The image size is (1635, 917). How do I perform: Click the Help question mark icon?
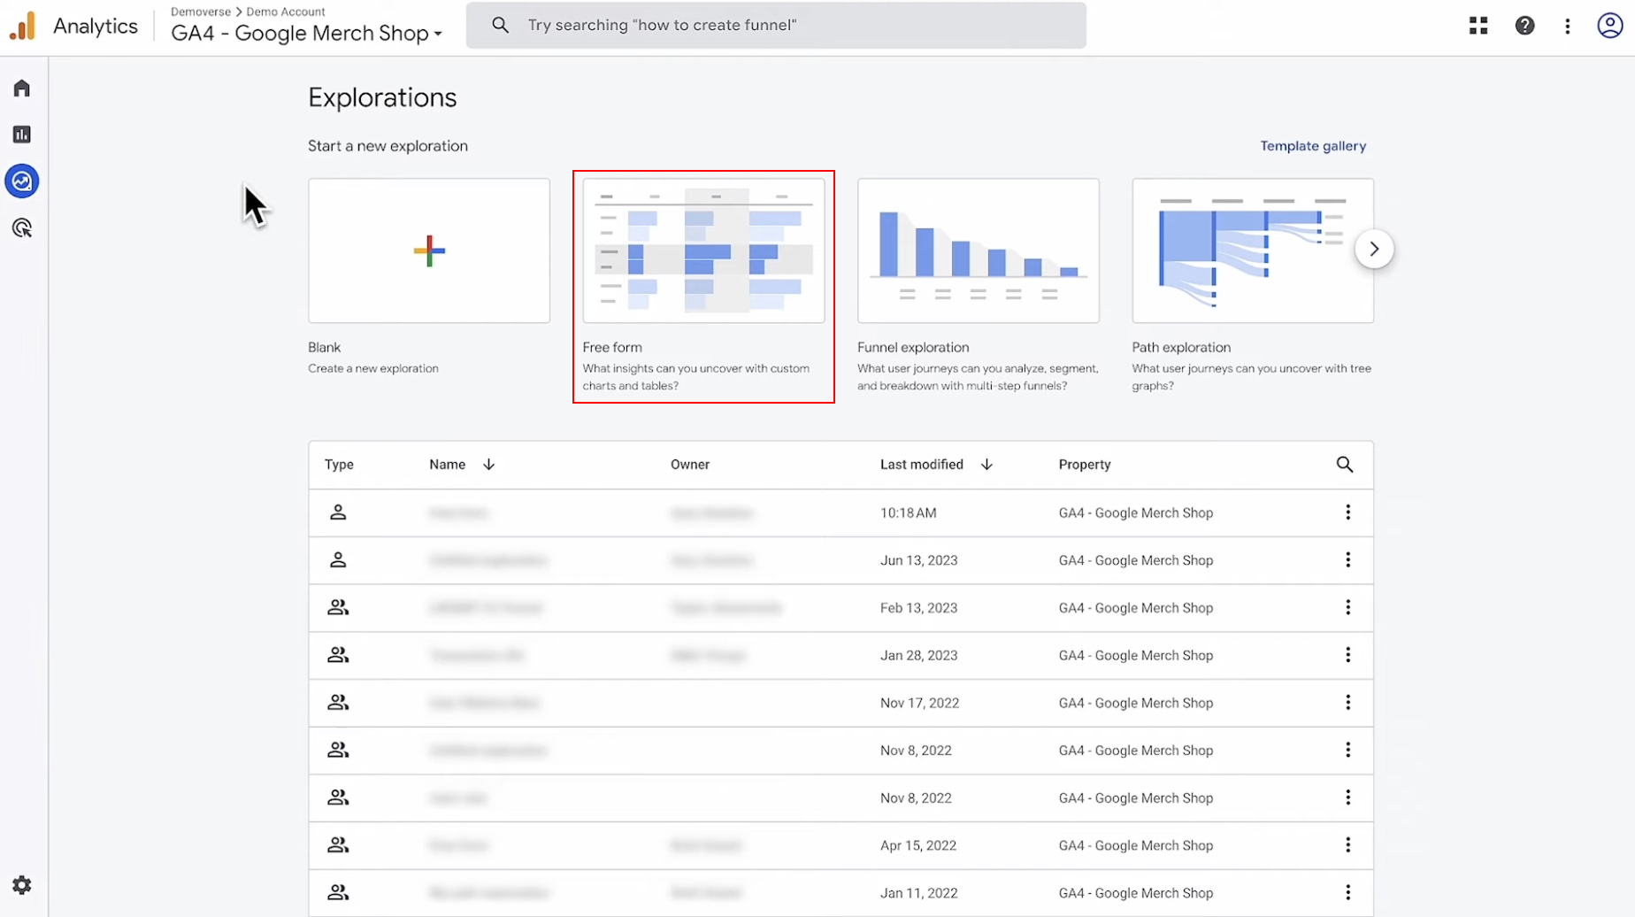click(1524, 26)
